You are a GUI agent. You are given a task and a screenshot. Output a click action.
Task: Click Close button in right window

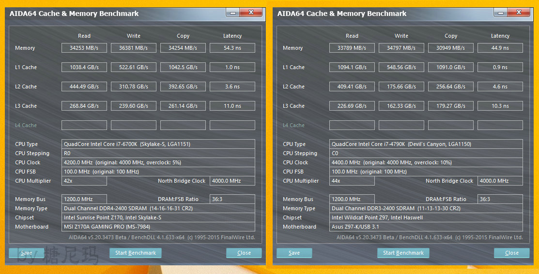pos(512,253)
